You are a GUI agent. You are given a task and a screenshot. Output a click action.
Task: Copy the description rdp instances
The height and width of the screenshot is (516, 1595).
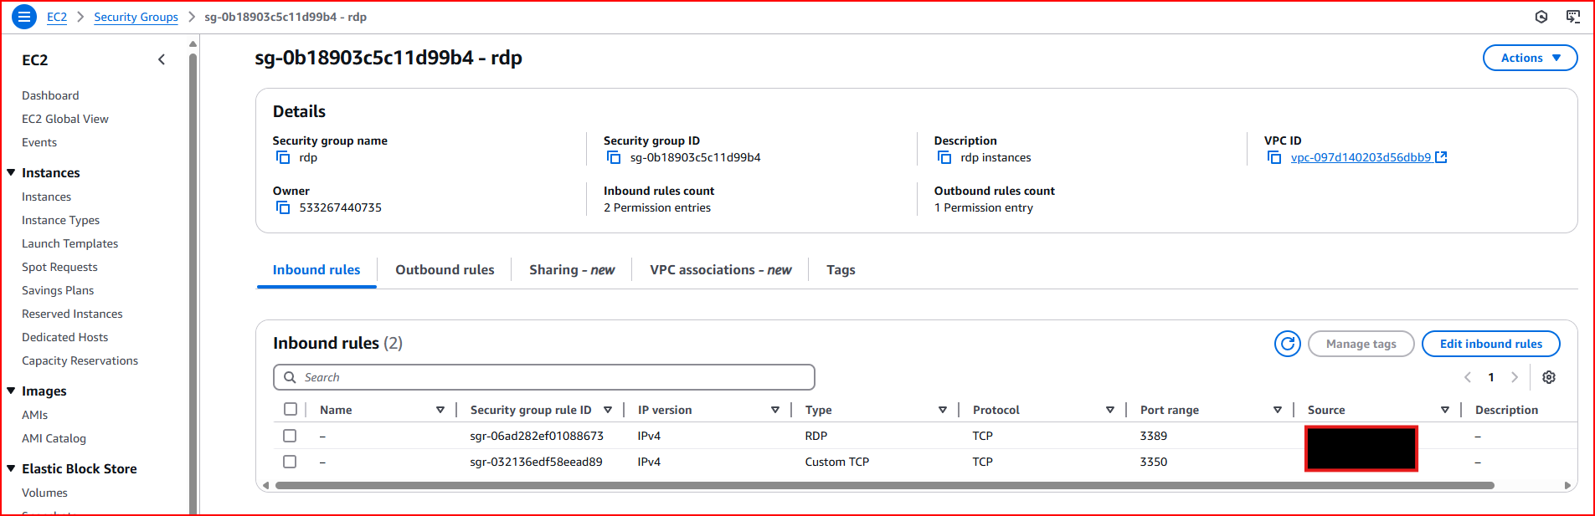(944, 157)
